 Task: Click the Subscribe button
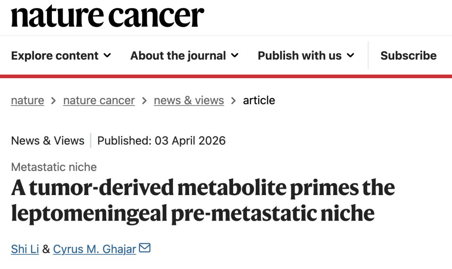pos(408,56)
